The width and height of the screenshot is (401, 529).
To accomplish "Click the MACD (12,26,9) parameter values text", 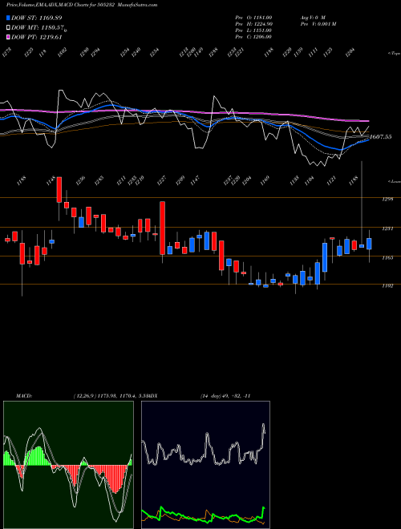I will (x=111, y=396).
